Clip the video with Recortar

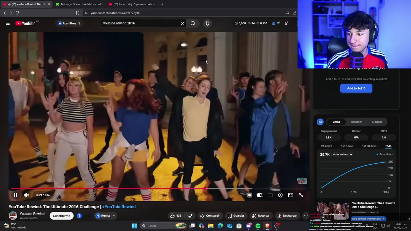pos(260,216)
